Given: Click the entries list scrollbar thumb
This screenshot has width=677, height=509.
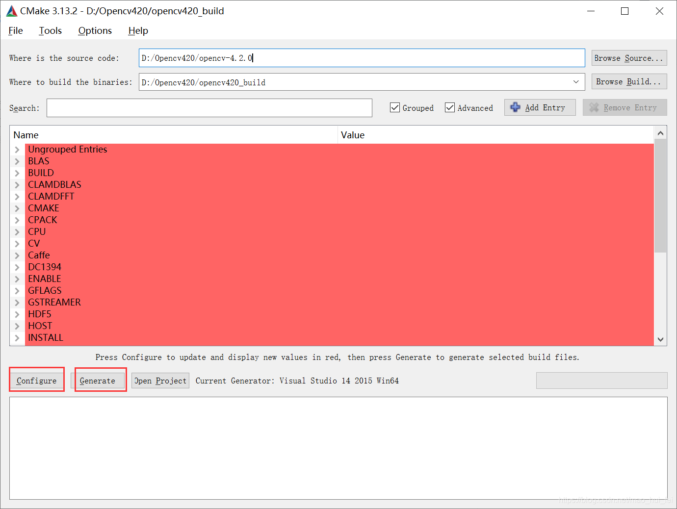Looking at the screenshot, I should (x=660, y=196).
